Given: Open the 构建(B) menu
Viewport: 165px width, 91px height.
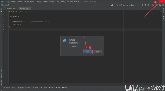Looking at the screenshot, I should pos(45,2).
